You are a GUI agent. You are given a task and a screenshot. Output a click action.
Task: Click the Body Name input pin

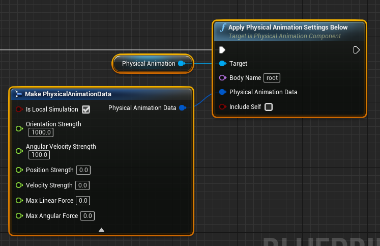(223, 78)
